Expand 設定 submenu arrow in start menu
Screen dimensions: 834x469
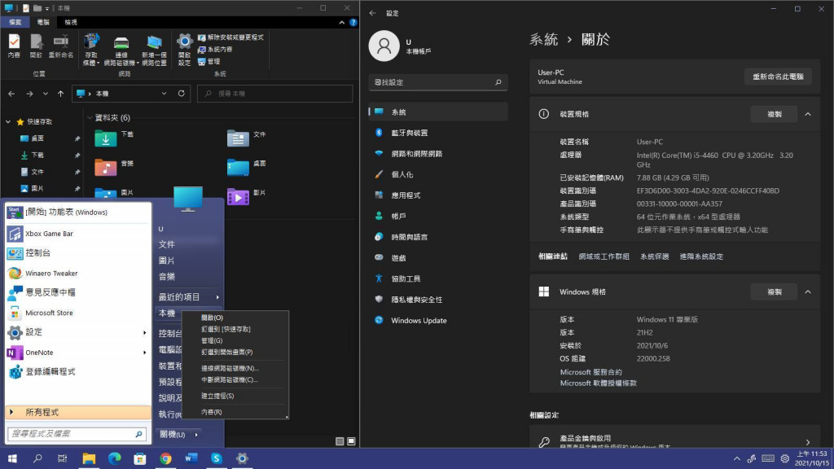click(145, 333)
